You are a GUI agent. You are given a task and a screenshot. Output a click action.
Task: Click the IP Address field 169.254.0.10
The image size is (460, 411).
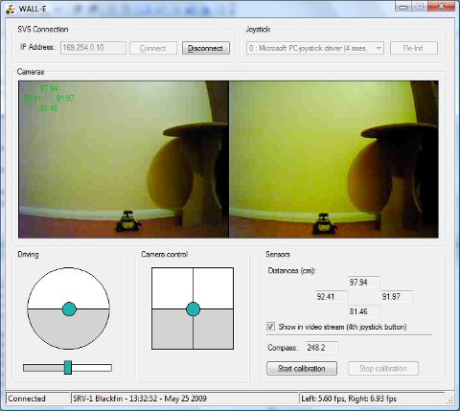pyautogui.click(x=93, y=48)
